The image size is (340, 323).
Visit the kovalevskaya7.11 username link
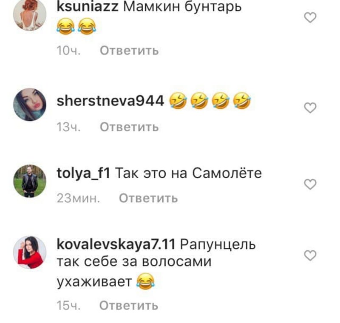coord(116,244)
